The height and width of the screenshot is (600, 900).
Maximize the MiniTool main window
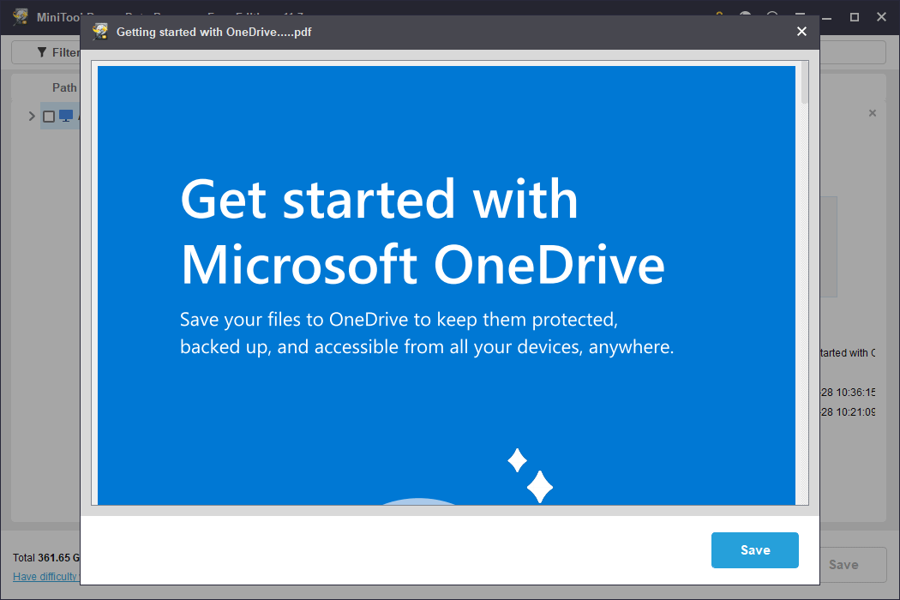pyautogui.click(x=854, y=17)
